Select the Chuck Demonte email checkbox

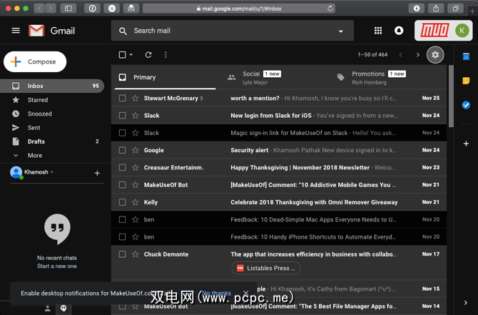[x=122, y=254]
